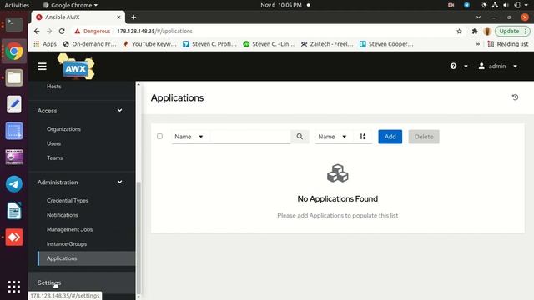Open Activities overview

[17, 5]
